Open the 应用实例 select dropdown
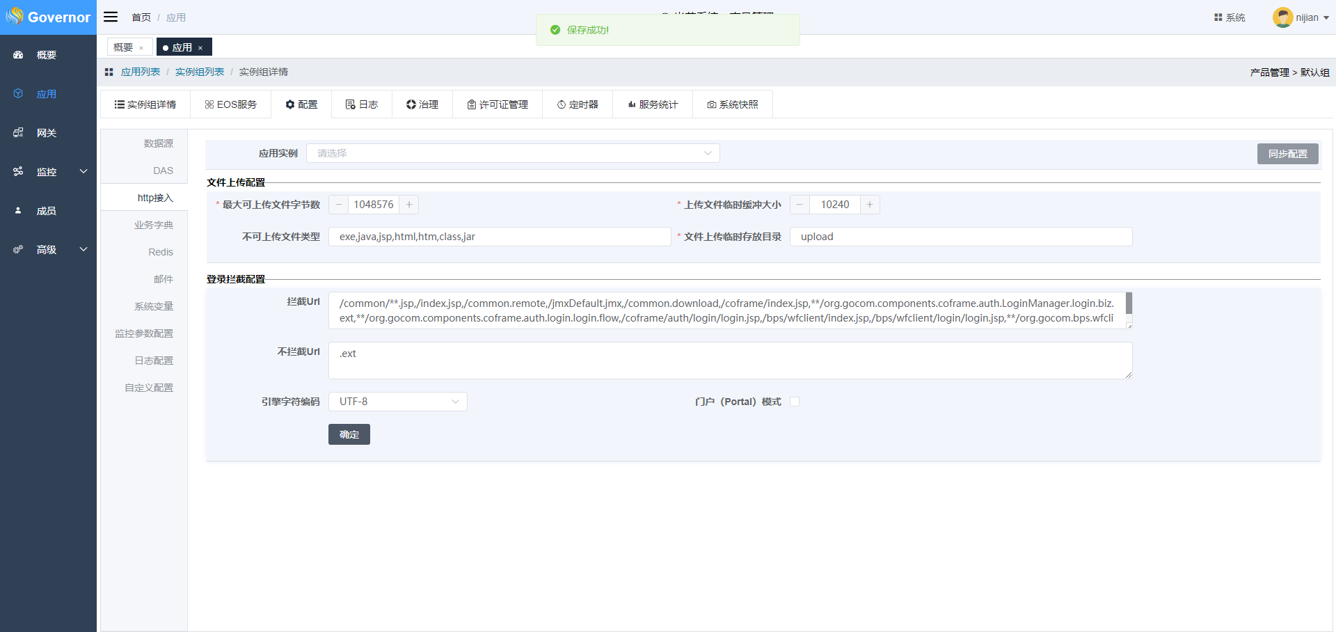Image resolution: width=1336 pixels, height=632 pixels. [513, 153]
